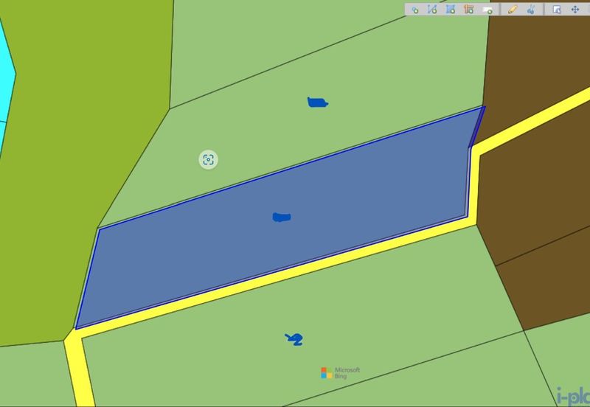The height and width of the screenshot is (407, 590).
Task: Select the add line feature tool
Action: click(x=433, y=10)
